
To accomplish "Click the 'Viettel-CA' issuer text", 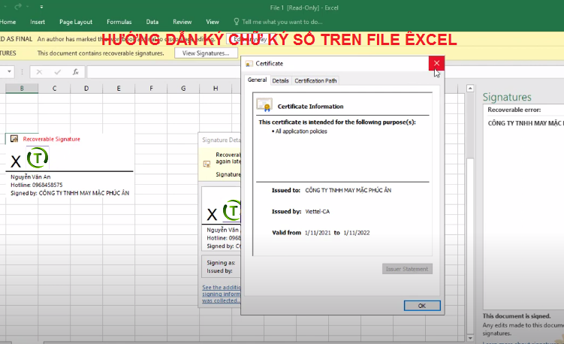I will tap(317, 212).
